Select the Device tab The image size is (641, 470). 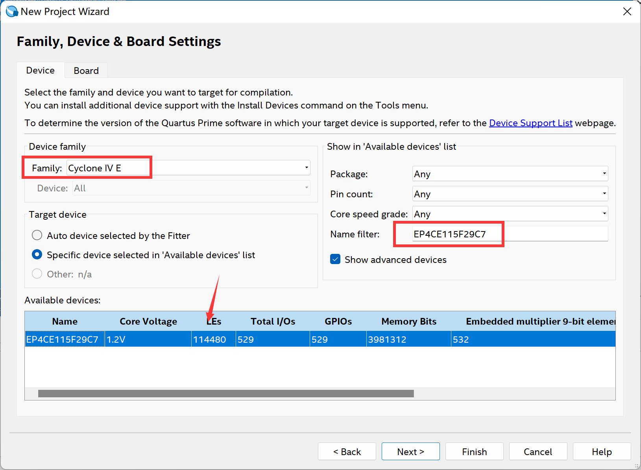click(x=41, y=70)
